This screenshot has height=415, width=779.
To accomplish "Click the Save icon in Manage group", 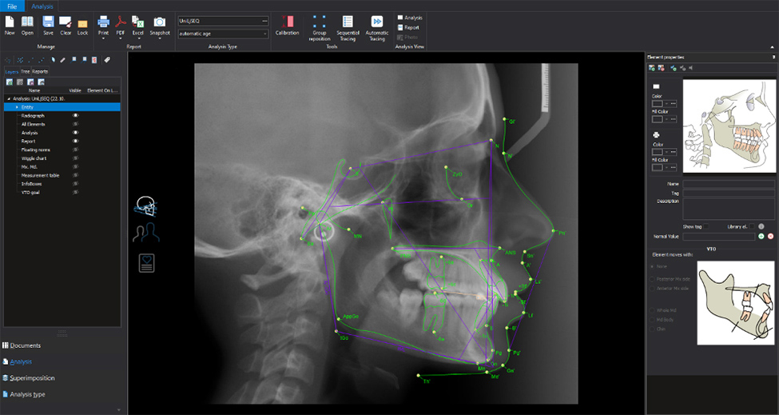I will point(48,24).
